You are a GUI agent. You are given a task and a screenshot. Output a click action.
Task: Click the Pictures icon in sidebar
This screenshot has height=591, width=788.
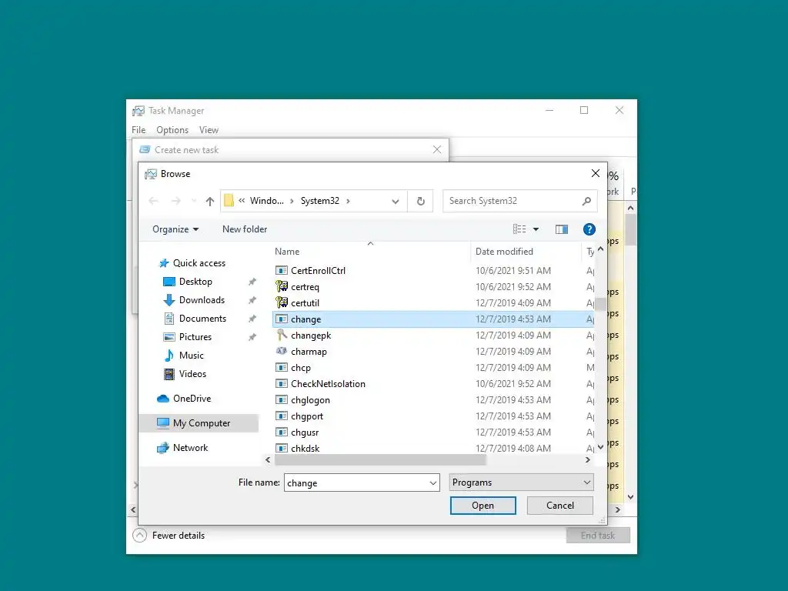[x=169, y=337]
